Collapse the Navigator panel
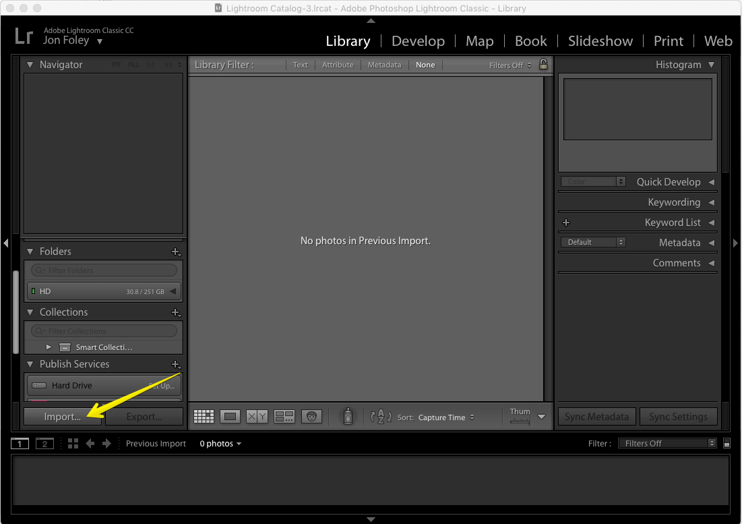Image resolution: width=742 pixels, height=524 pixels. click(x=30, y=65)
